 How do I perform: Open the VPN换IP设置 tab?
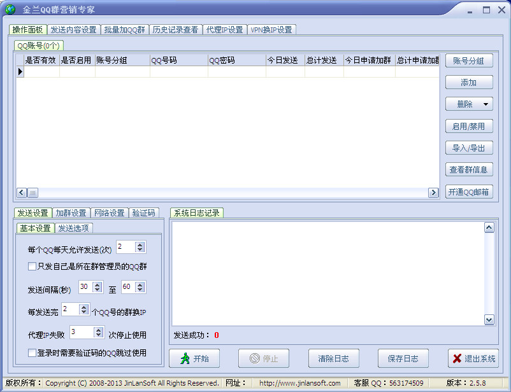[x=271, y=30]
